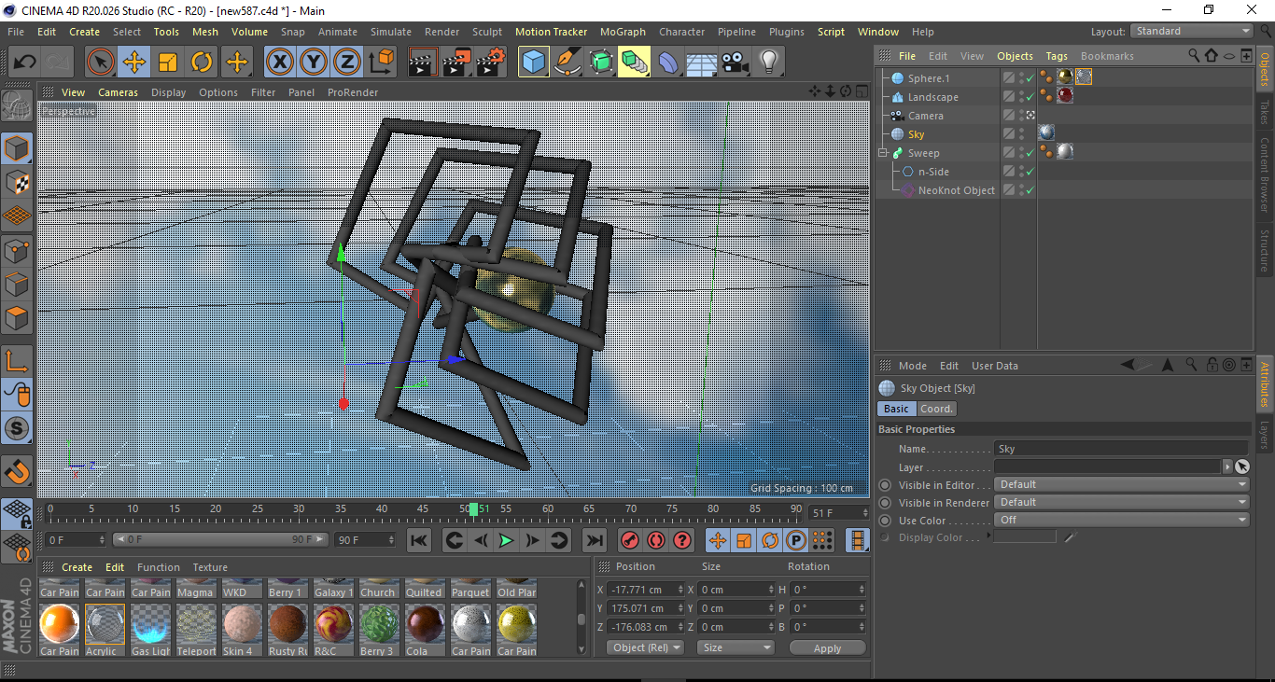Open Edit Render Settings icon
Image resolution: width=1275 pixels, height=682 pixels.
tap(490, 63)
